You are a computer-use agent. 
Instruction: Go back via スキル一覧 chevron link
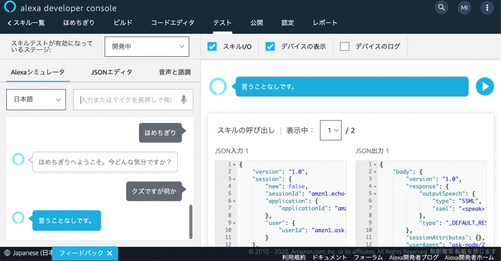click(x=26, y=23)
